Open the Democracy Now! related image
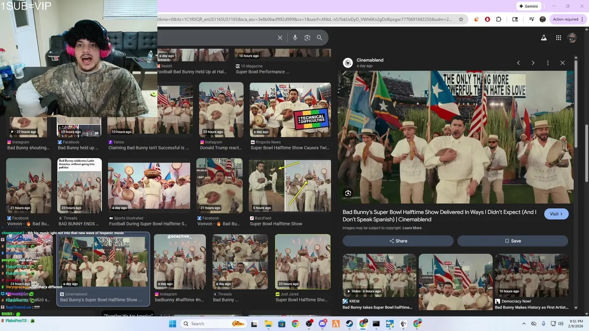 (531, 275)
